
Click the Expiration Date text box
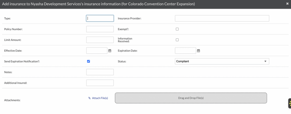pyautogui.click(x=185, y=51)
